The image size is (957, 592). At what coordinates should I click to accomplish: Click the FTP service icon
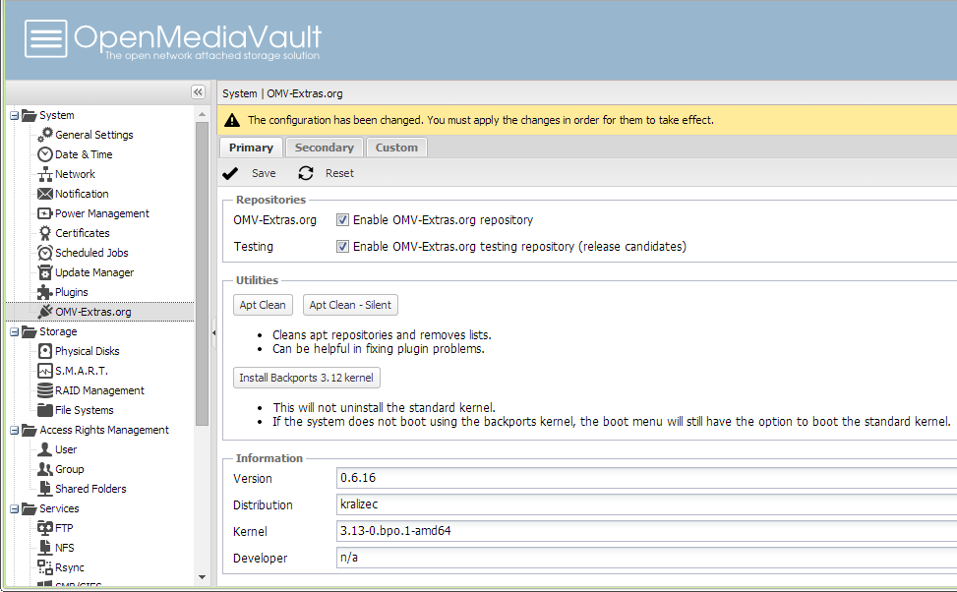point(45,528)
